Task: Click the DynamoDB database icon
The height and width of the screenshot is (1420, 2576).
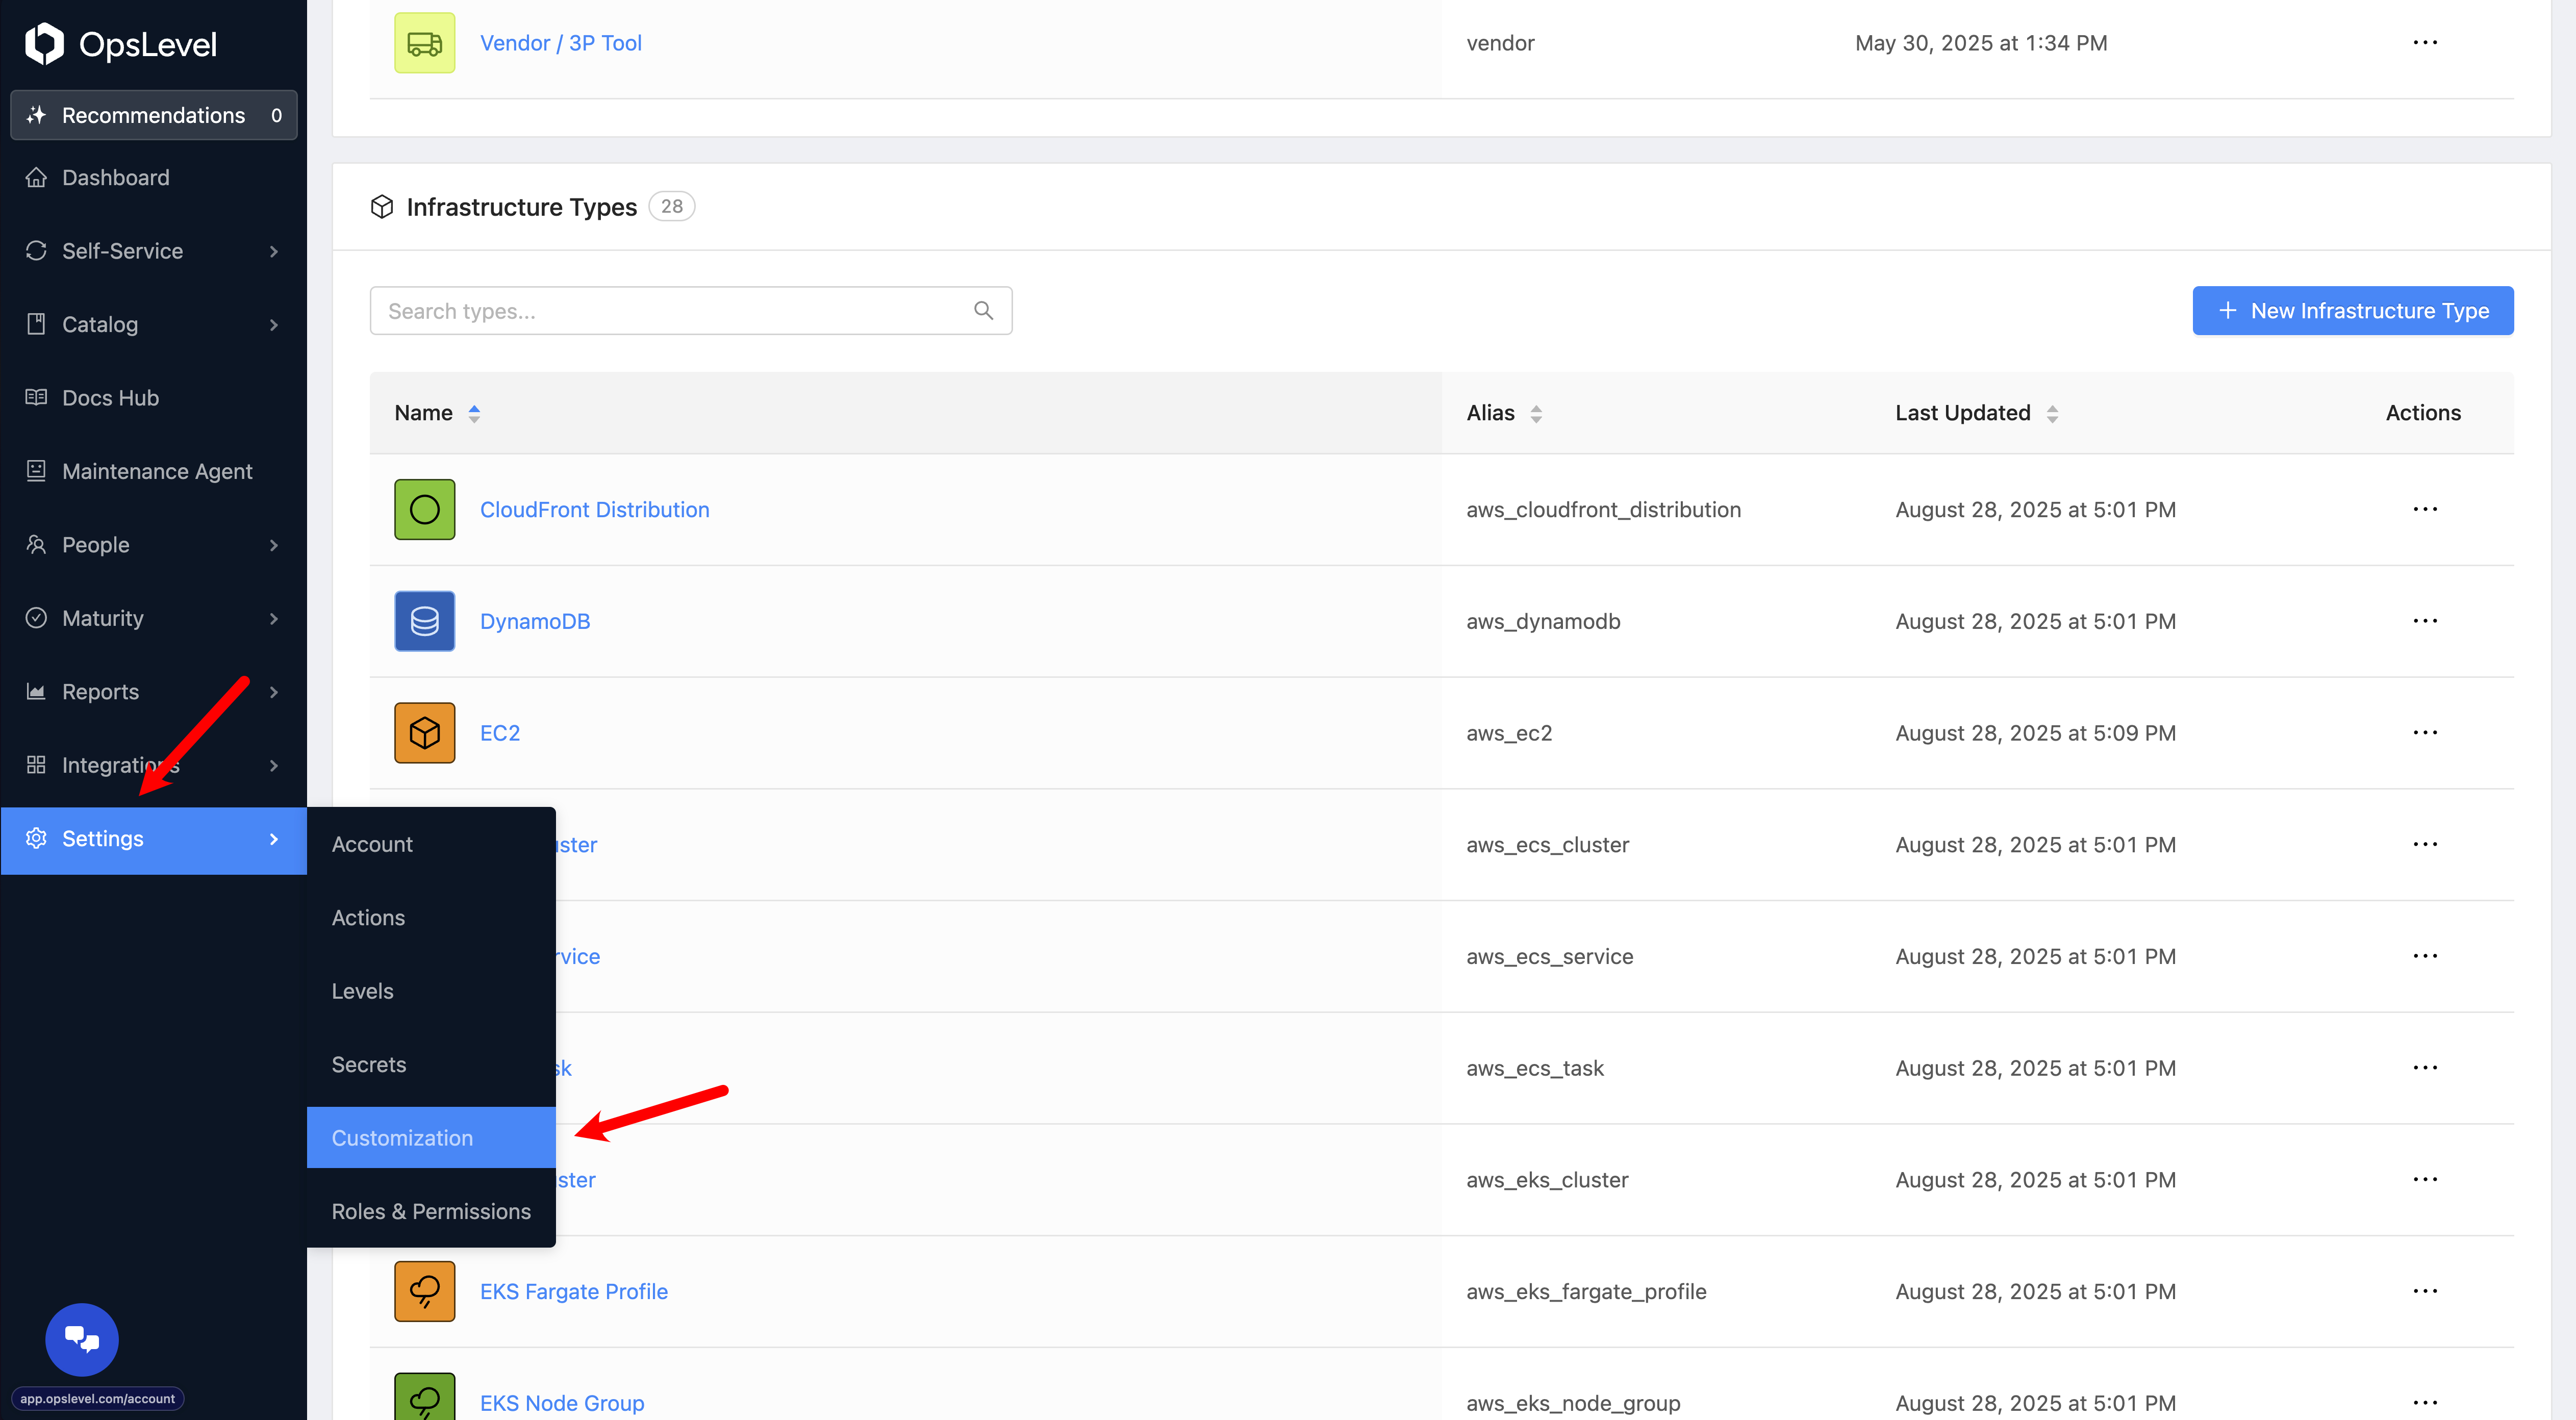Action: [x=424, y=621]
